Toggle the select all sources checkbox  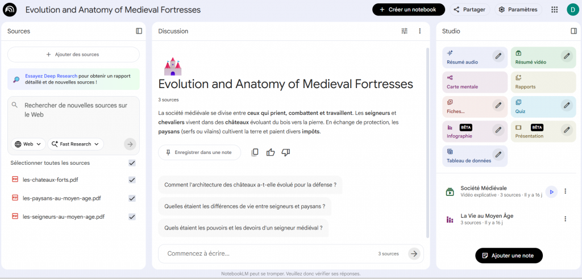[x=132, y=163]
